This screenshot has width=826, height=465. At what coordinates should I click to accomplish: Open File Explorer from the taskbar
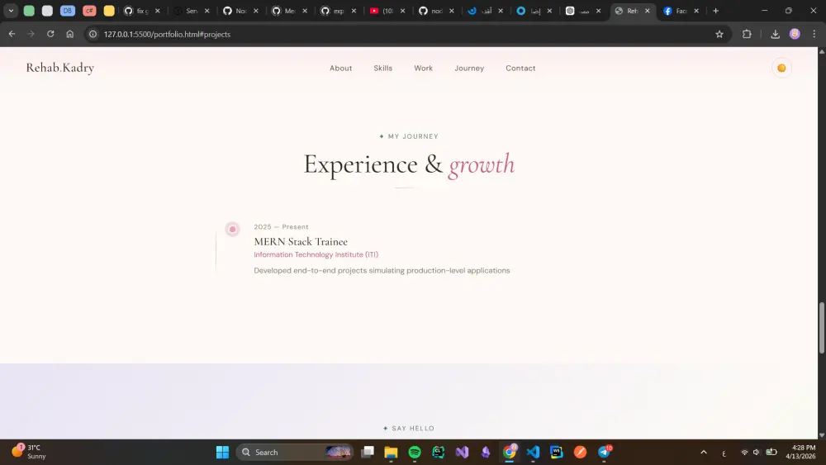pyautogui.click(x=391, y=452)
